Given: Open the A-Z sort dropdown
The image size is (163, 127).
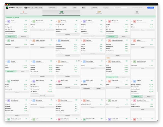Looking at the screenshot, I should [x=106, y=7].
